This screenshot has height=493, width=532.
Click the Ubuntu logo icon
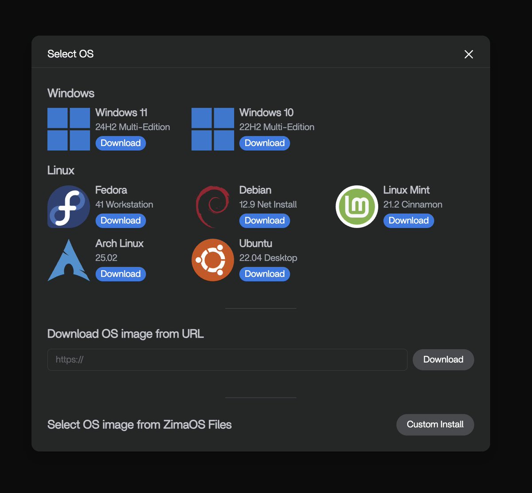click(x=213, y=260)
